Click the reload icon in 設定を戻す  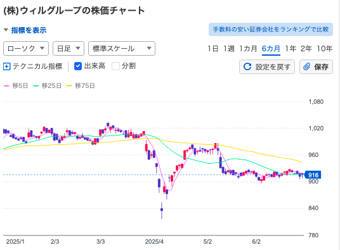click(247, 66)
